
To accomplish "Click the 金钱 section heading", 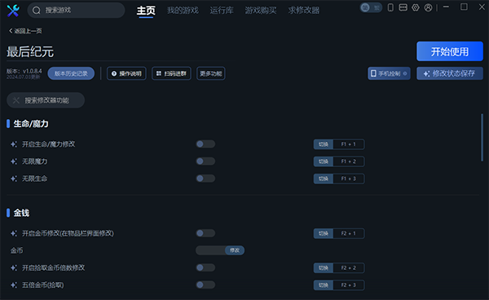I will tap(21, 213).
